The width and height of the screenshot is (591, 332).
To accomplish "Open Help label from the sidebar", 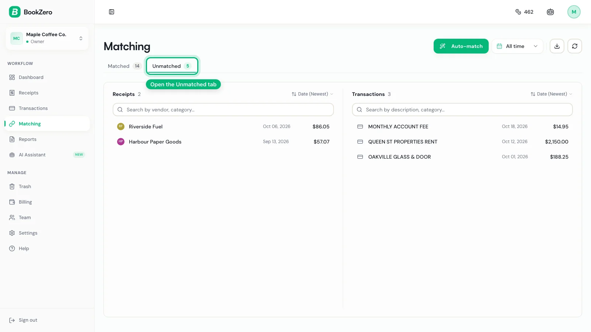I will 24,248.
